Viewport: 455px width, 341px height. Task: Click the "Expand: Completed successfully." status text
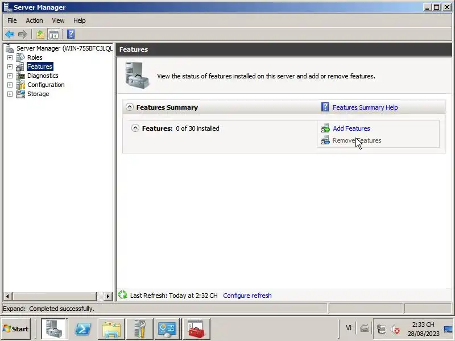pyautogui.click(x=48, y=309)
